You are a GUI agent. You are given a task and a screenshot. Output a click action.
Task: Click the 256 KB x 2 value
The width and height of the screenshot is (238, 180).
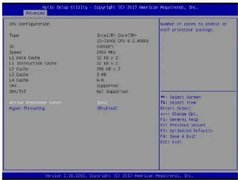[108, 69]
